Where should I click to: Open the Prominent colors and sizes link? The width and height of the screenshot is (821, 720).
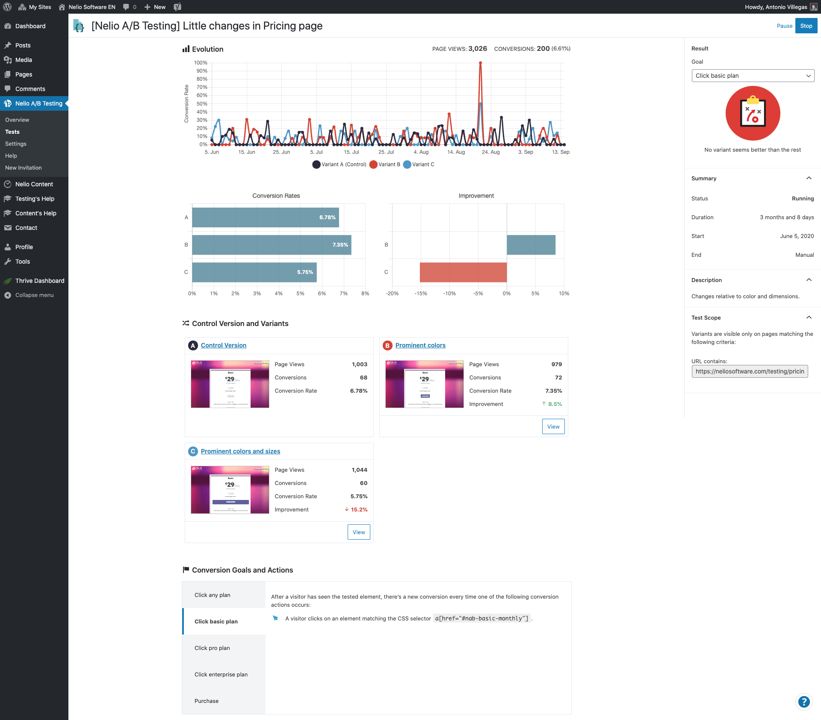coord(240,451)
